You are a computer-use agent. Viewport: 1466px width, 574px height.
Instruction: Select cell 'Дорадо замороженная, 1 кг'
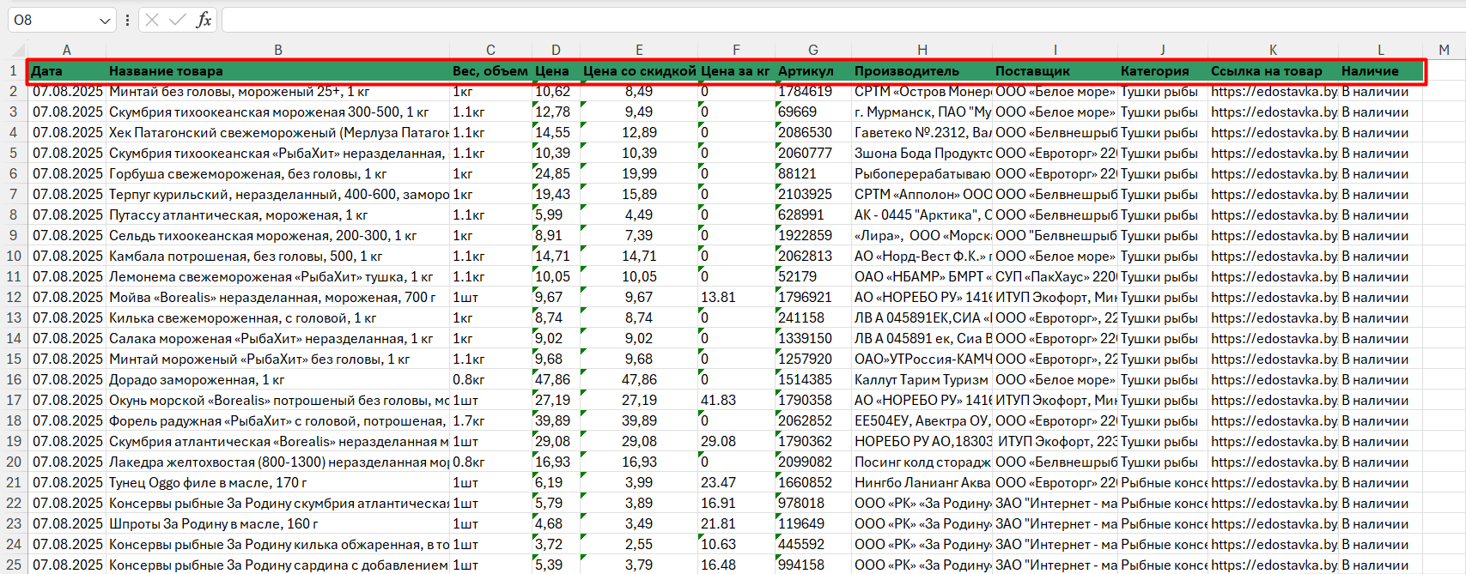point(278,379)
